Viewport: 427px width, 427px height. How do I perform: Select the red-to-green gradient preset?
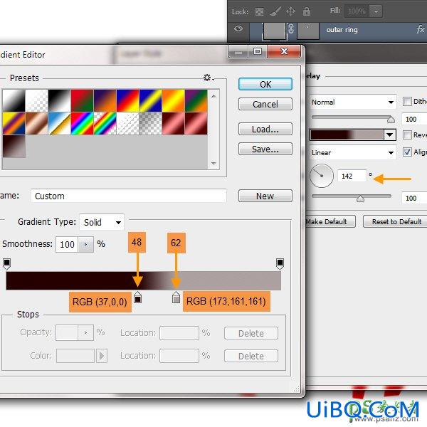[x=83, y=100]
